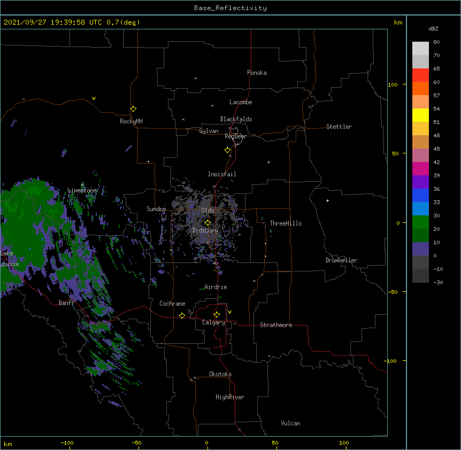Image resolution: width=461 pixels, height=450 pixels.
Task: Click the magenta 42 dBZ legend swatch
Action: (420, 168)
